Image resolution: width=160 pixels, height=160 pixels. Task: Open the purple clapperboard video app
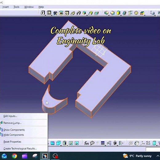point(25,156)
